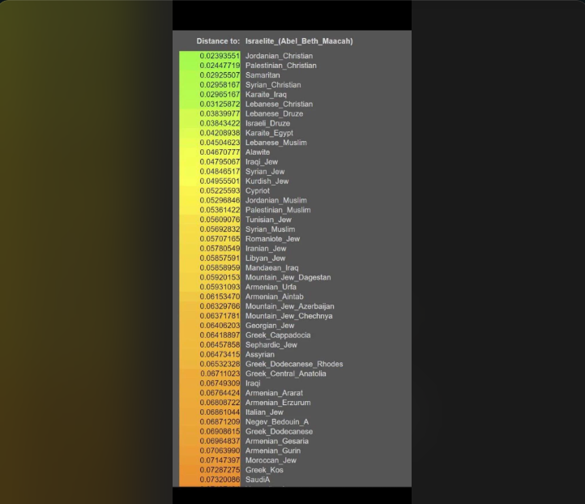Select the Jordanian_Christian row label
The width and height of the screenshot is (585, 504).
point(279,56)
